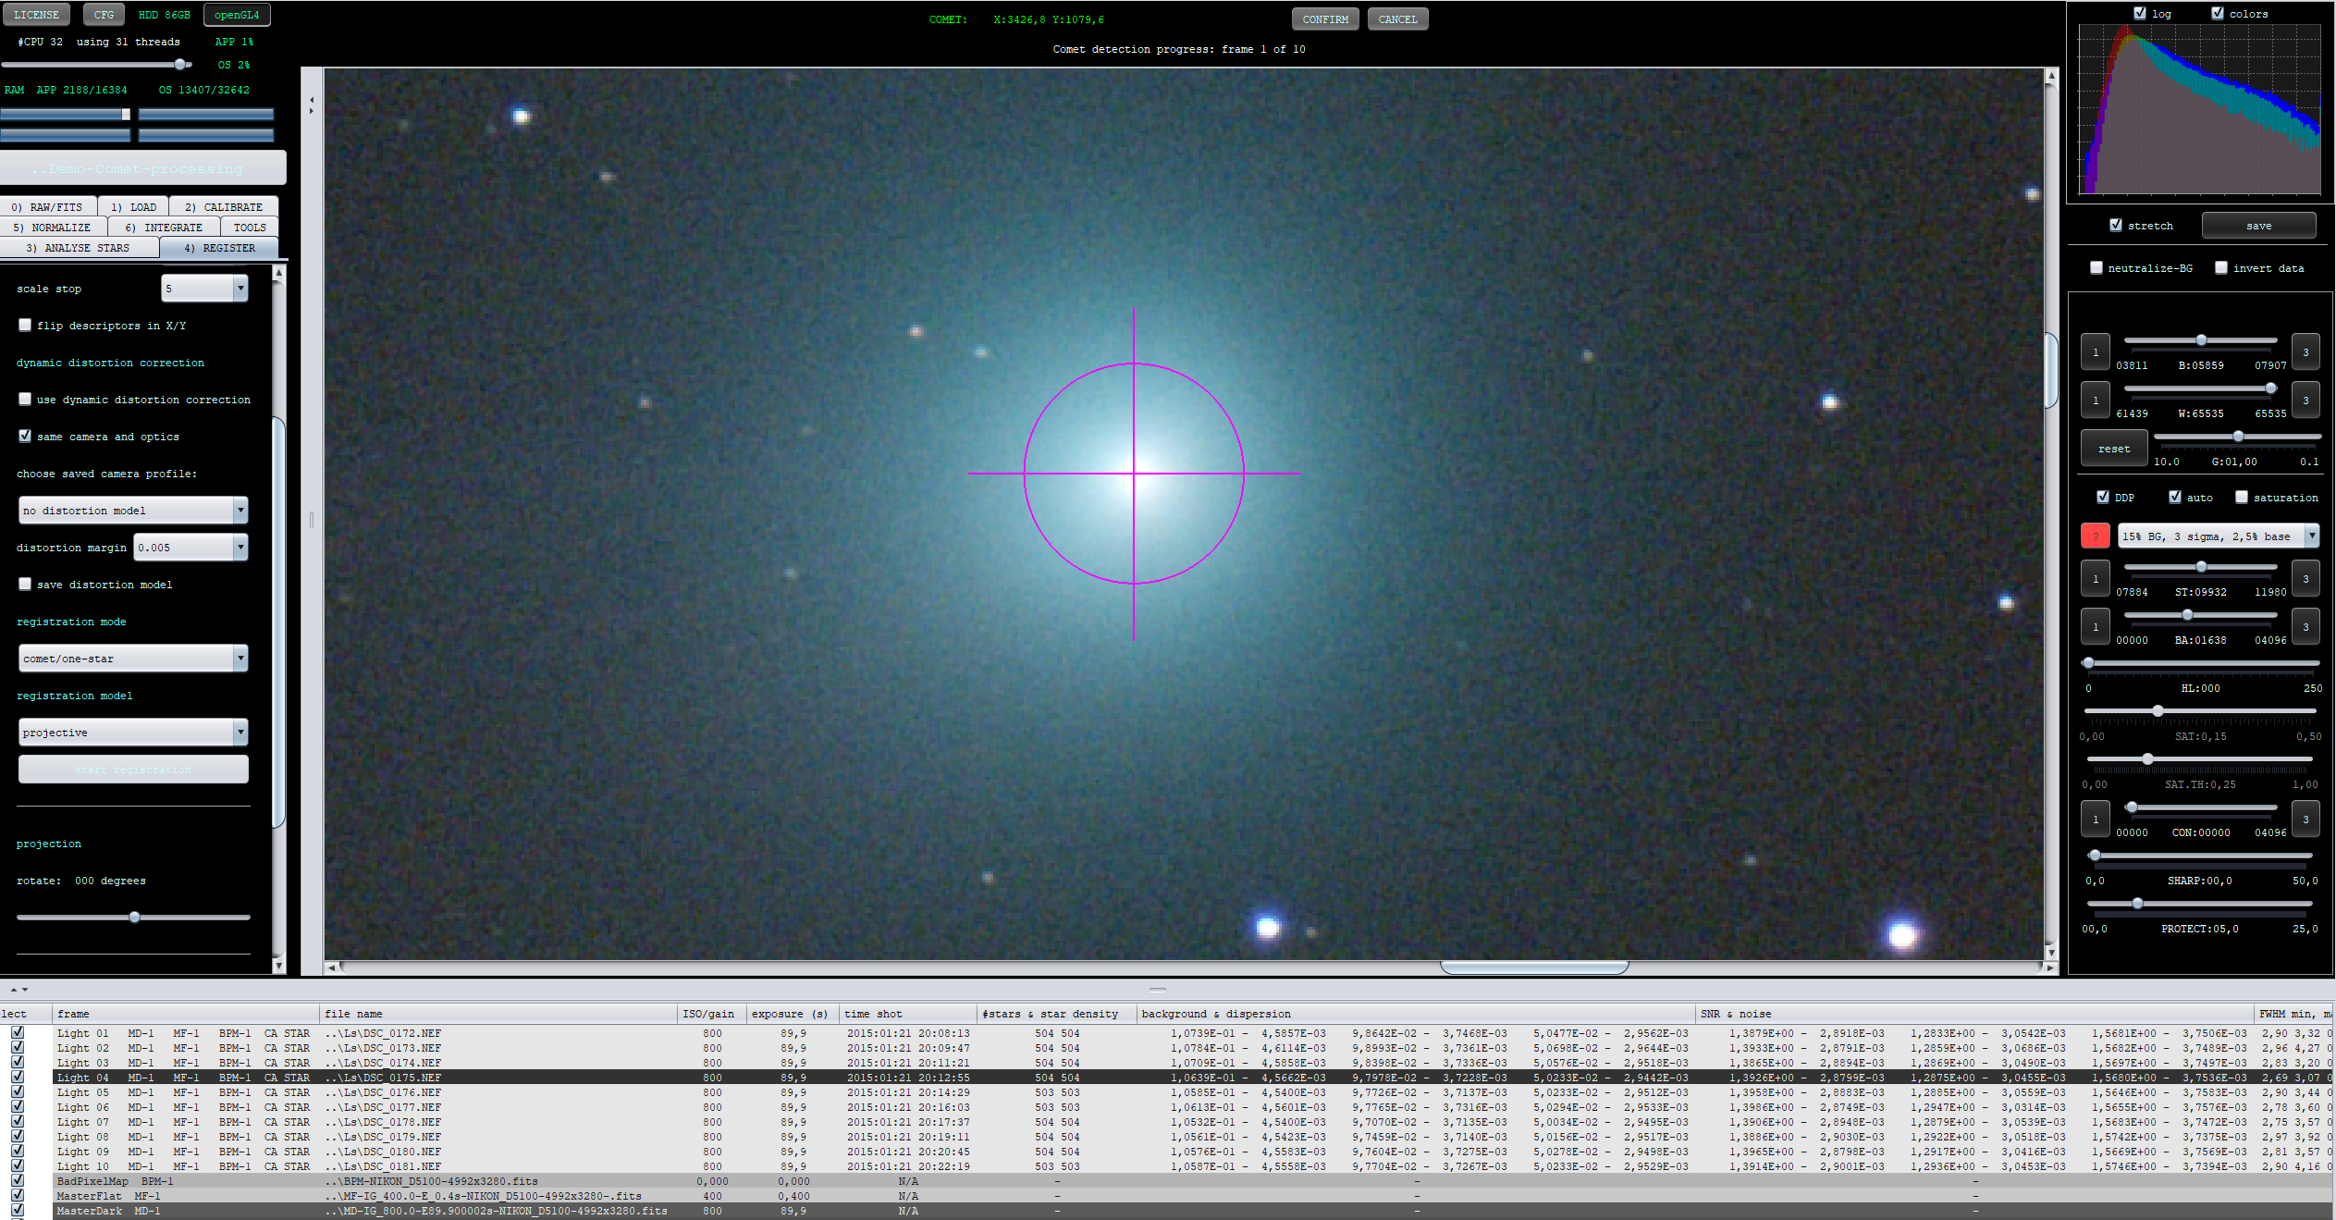Click the rotate degrees slider handle
This screenshot has width=2336, height=1220.
[135, 918]
